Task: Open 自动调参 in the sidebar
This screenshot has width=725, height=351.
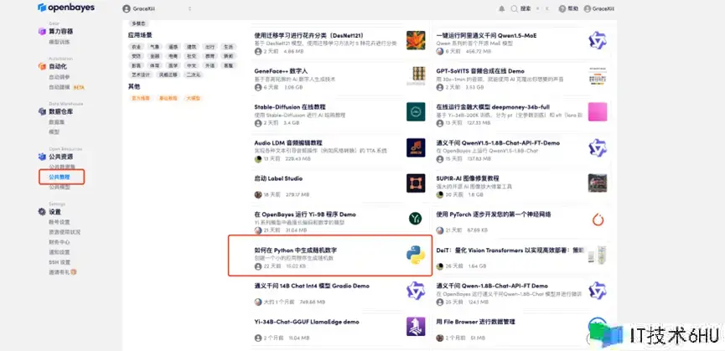Action: [60, 77]
